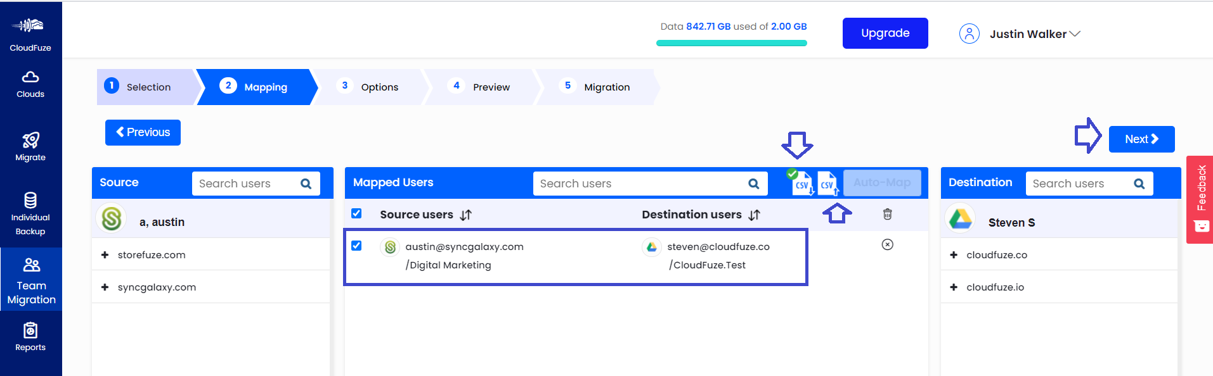Click the Syncplicity logo beside a, austin
The width and height of the screenshot is (1213, 376).
coord(112,218)
